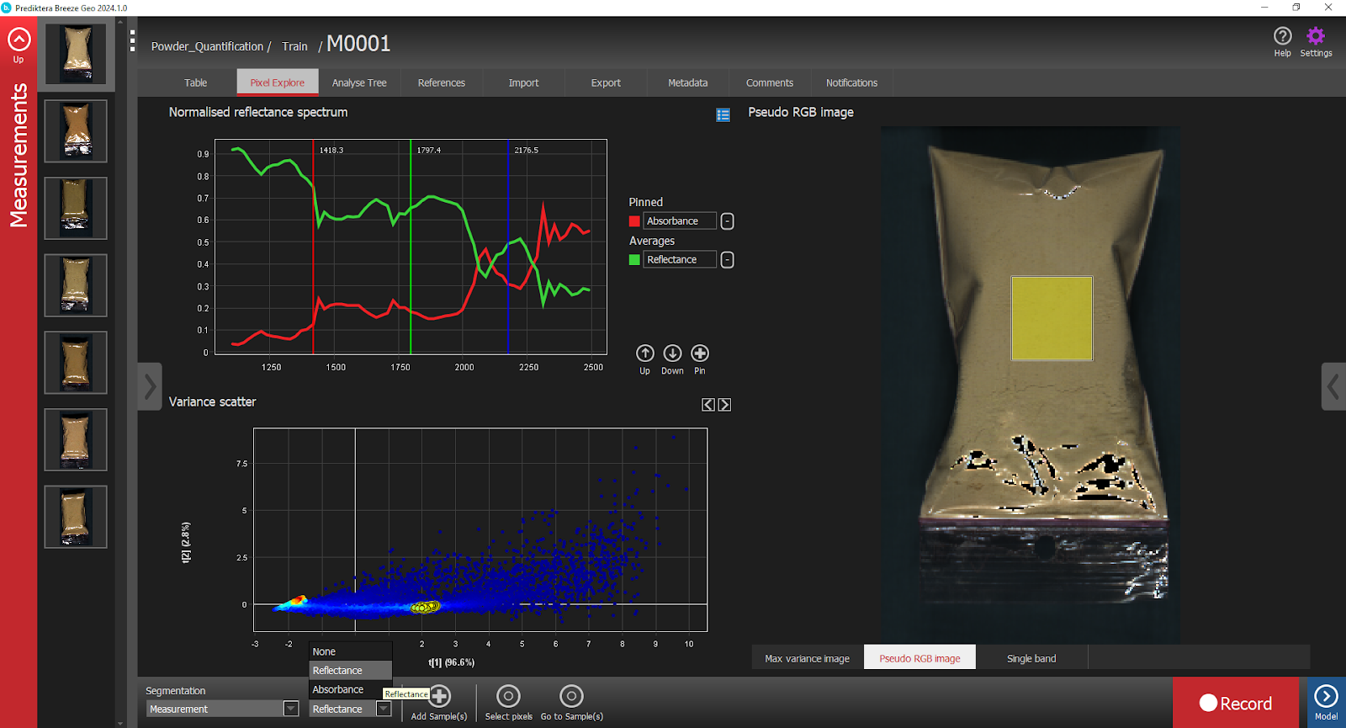
Task: Expand the left side panel chevron
Action: (x=150, y=386)
